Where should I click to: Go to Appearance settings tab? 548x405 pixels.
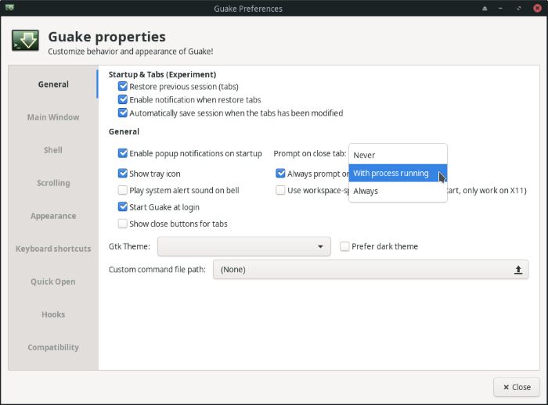[53, 216]
